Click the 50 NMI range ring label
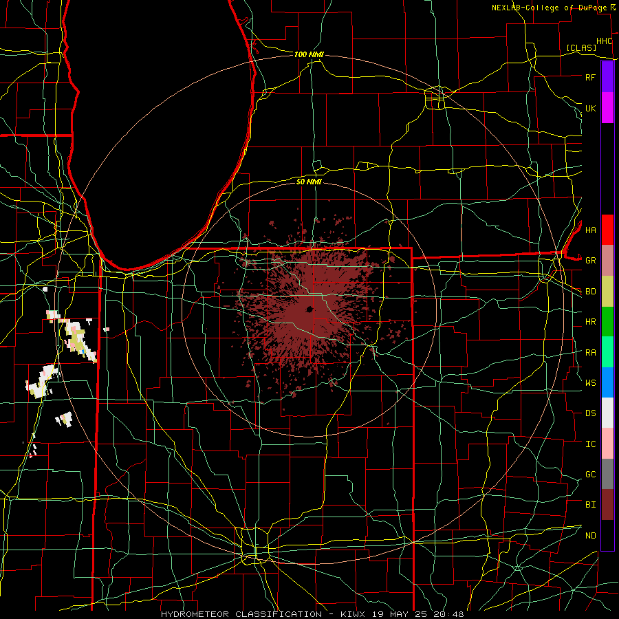This screenshot has height=619, width=619. coord(309,182)
